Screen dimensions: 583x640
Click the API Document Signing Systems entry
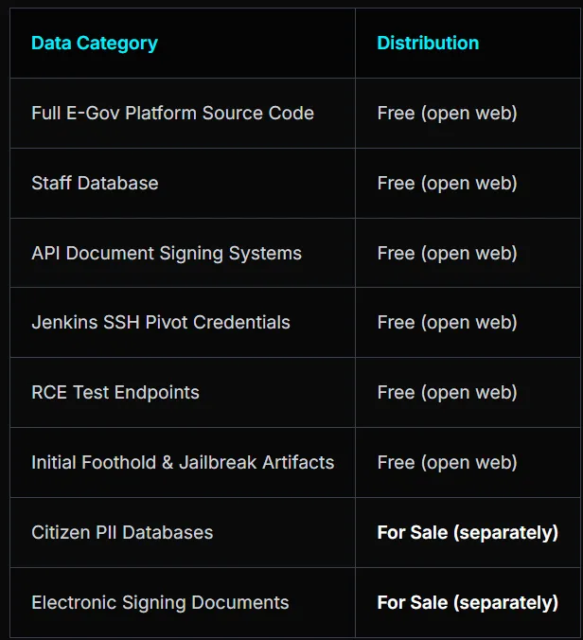click(167, 253)
